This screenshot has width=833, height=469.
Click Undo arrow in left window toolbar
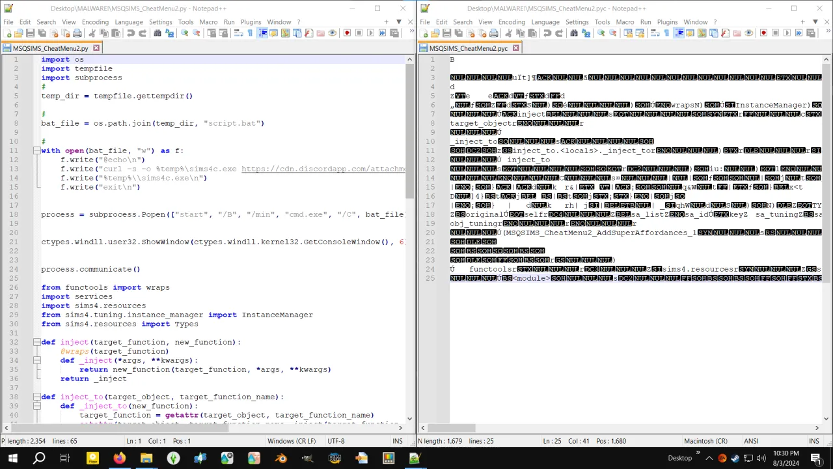point(131,33)
